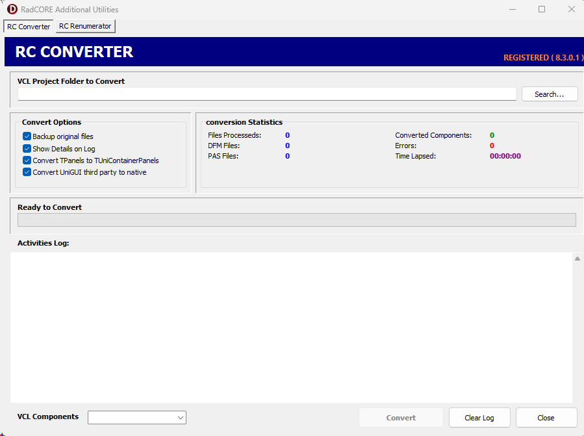Click the Close button at bottom right
This screenshot has width=584, height=436.
click(x=546, y=418)
